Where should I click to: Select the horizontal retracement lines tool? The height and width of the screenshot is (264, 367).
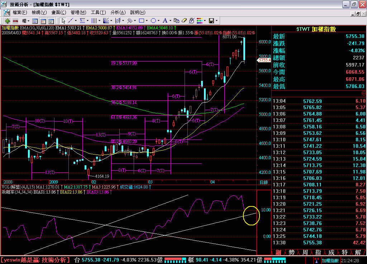click(82, 21)
